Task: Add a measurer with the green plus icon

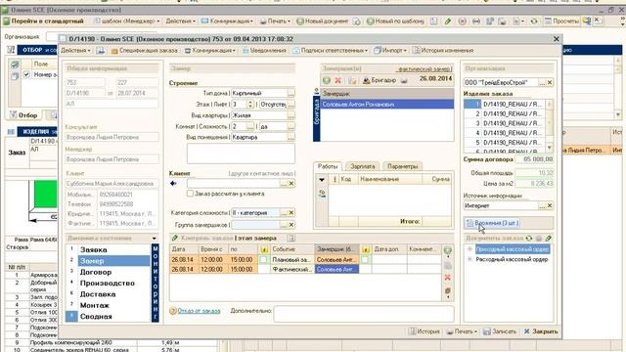Action: [326, 80]
